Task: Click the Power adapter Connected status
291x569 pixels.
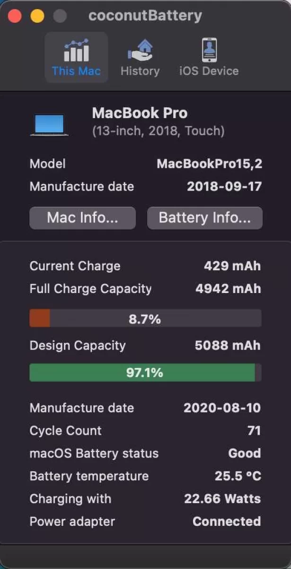Action: click(227, 522)
